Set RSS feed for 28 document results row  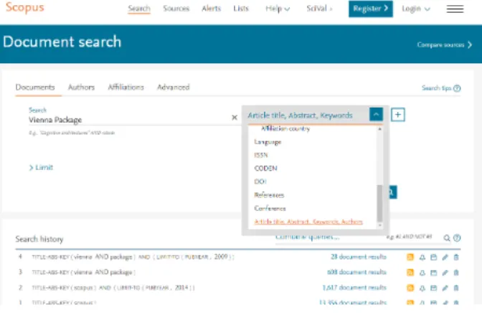click(x=410, y=257)
